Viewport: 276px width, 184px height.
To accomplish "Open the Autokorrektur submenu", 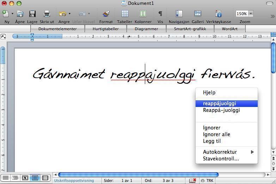I will coord(227,152).
